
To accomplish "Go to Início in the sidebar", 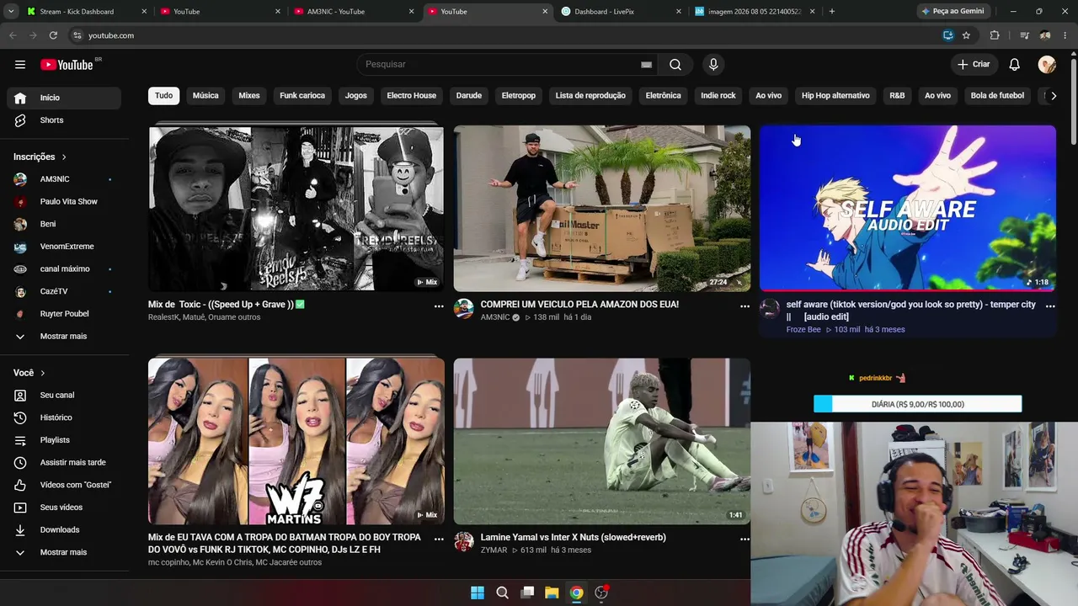I will click(64, 98).
